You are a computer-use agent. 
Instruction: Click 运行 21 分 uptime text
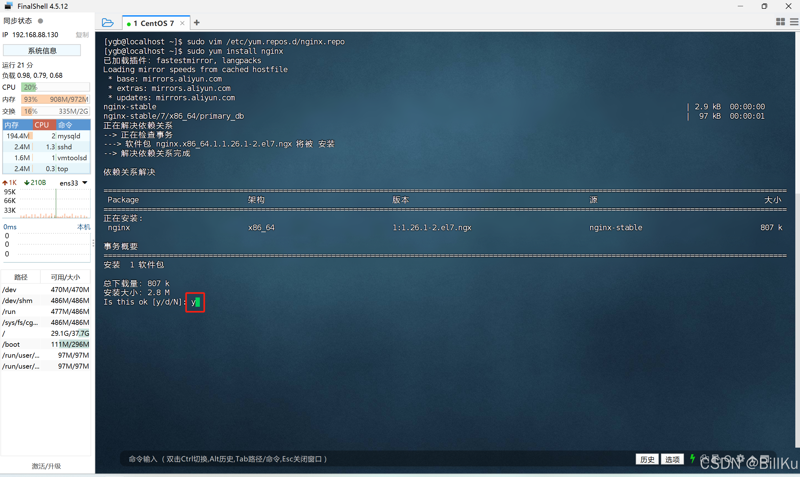[x=18, y=65]
